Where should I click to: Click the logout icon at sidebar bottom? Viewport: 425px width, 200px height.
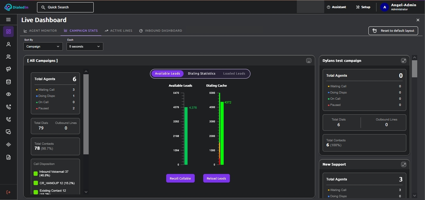tap(8, 192)
